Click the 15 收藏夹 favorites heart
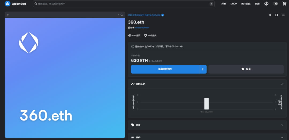The image size is (289, 140). click(x=145, y=36)
